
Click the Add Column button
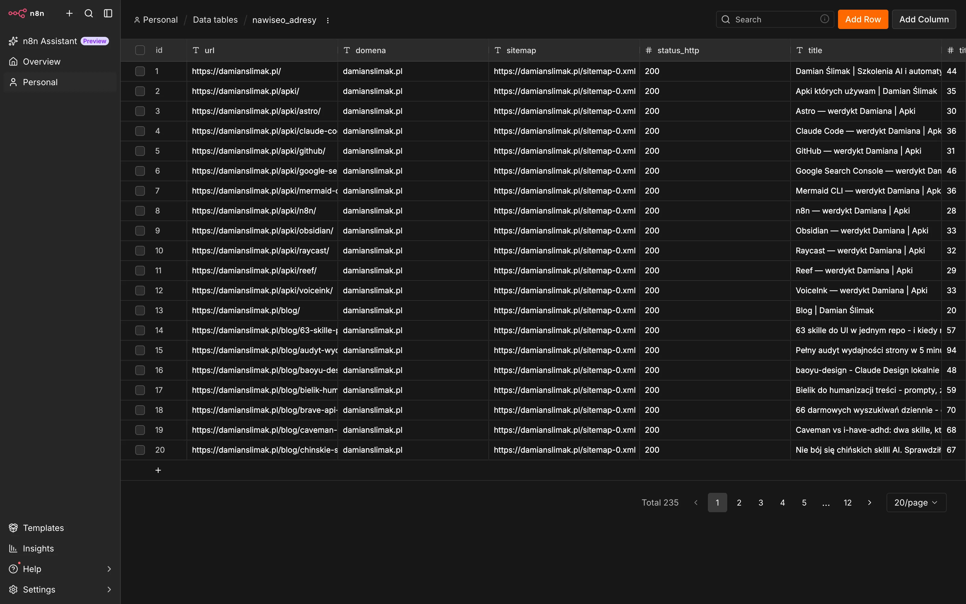[x=924, y=19]
